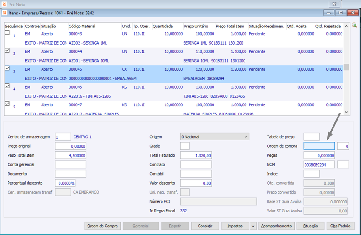
Task: Click the Gerencial button
Action: pyautogui.click(x=140, y=226)
